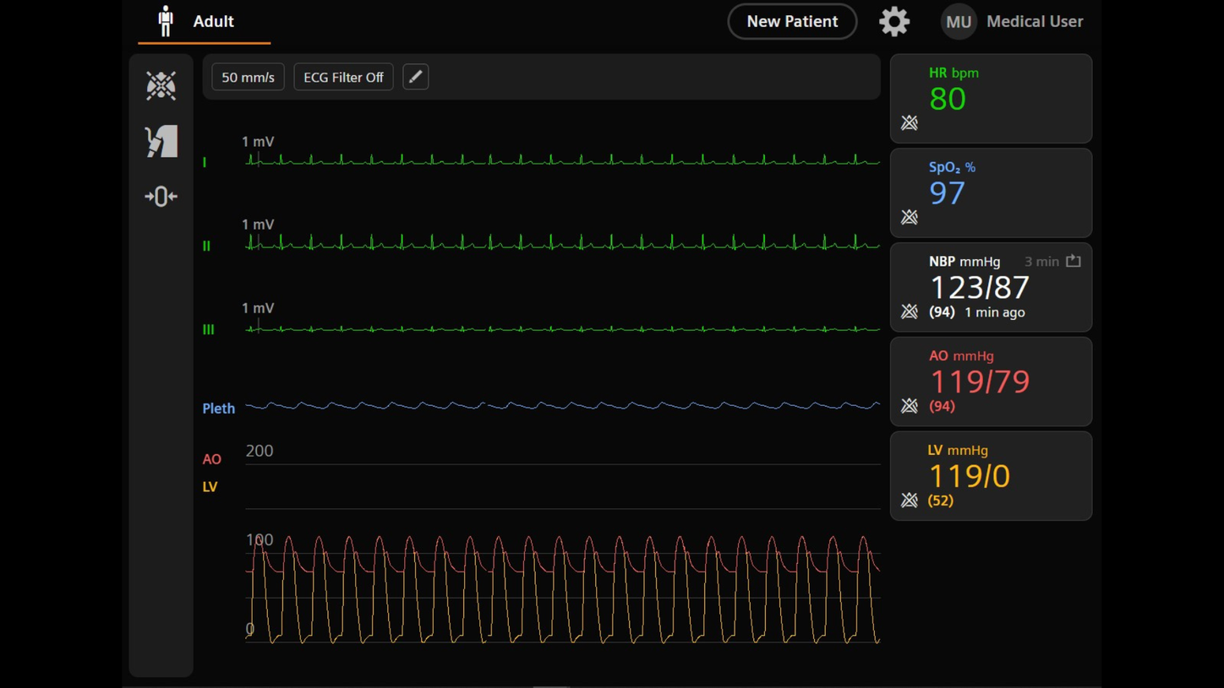Click the 1 mV scale of lead I
The width and height of the screenshot is (1224, 688).
(258, 142)
